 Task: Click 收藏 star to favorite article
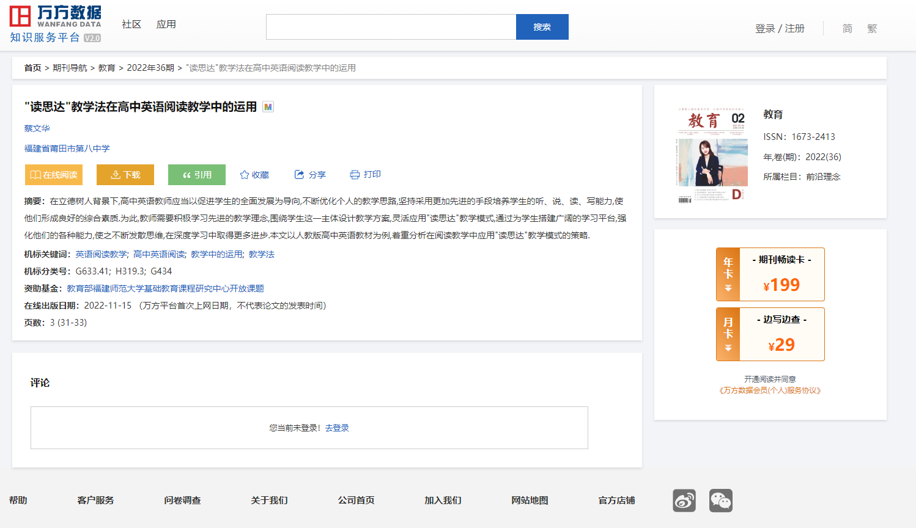(x=254, y=175)
